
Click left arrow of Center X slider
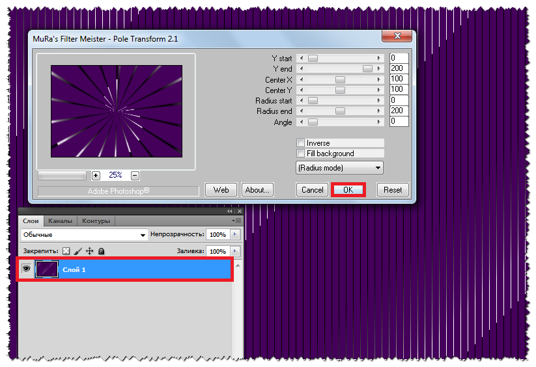point(302,79)
